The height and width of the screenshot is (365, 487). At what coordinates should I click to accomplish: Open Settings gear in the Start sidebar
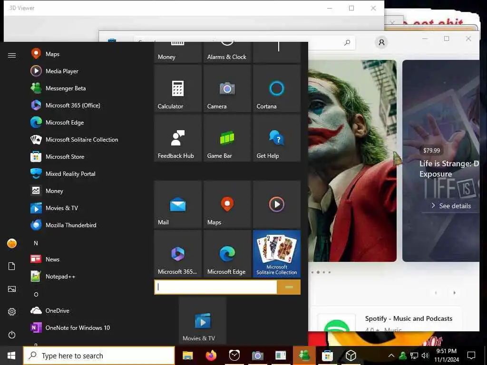pos(12,312)
